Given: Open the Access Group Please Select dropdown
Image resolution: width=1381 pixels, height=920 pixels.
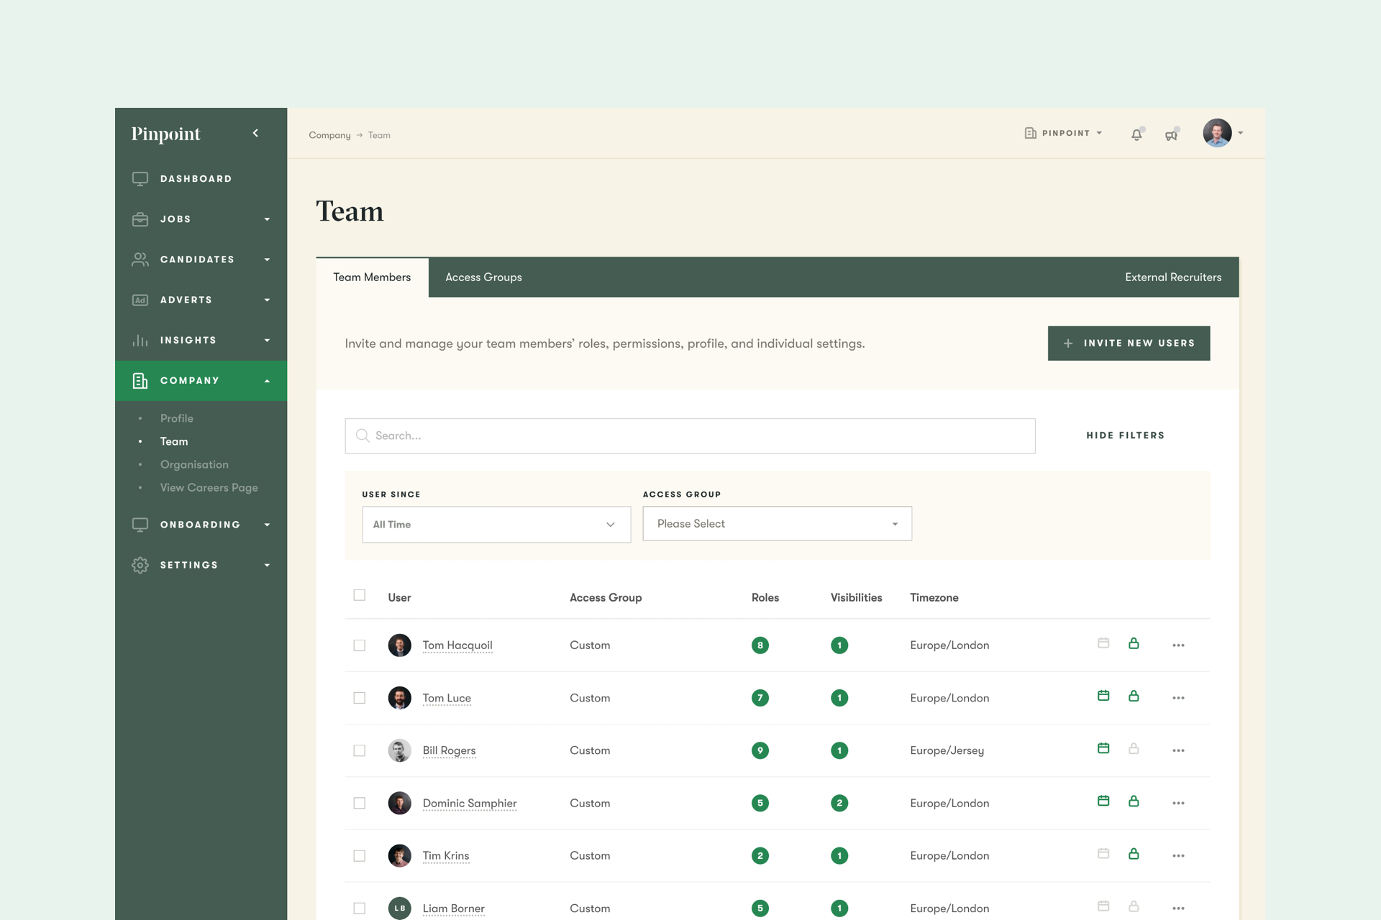Looking at the screenshot, I should tap(776, 523).
